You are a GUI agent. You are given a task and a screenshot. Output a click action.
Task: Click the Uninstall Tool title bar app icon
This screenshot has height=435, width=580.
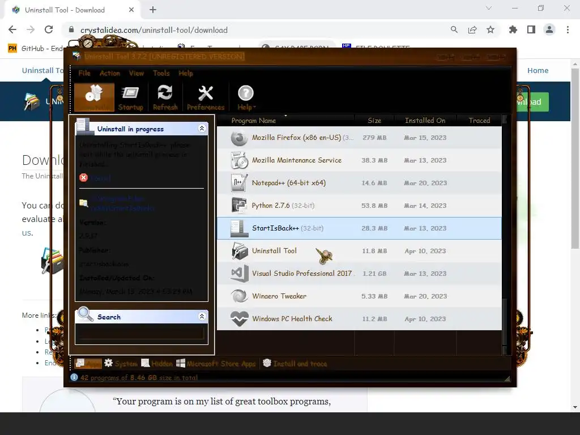pyautogui.click(x=76, y=56)
